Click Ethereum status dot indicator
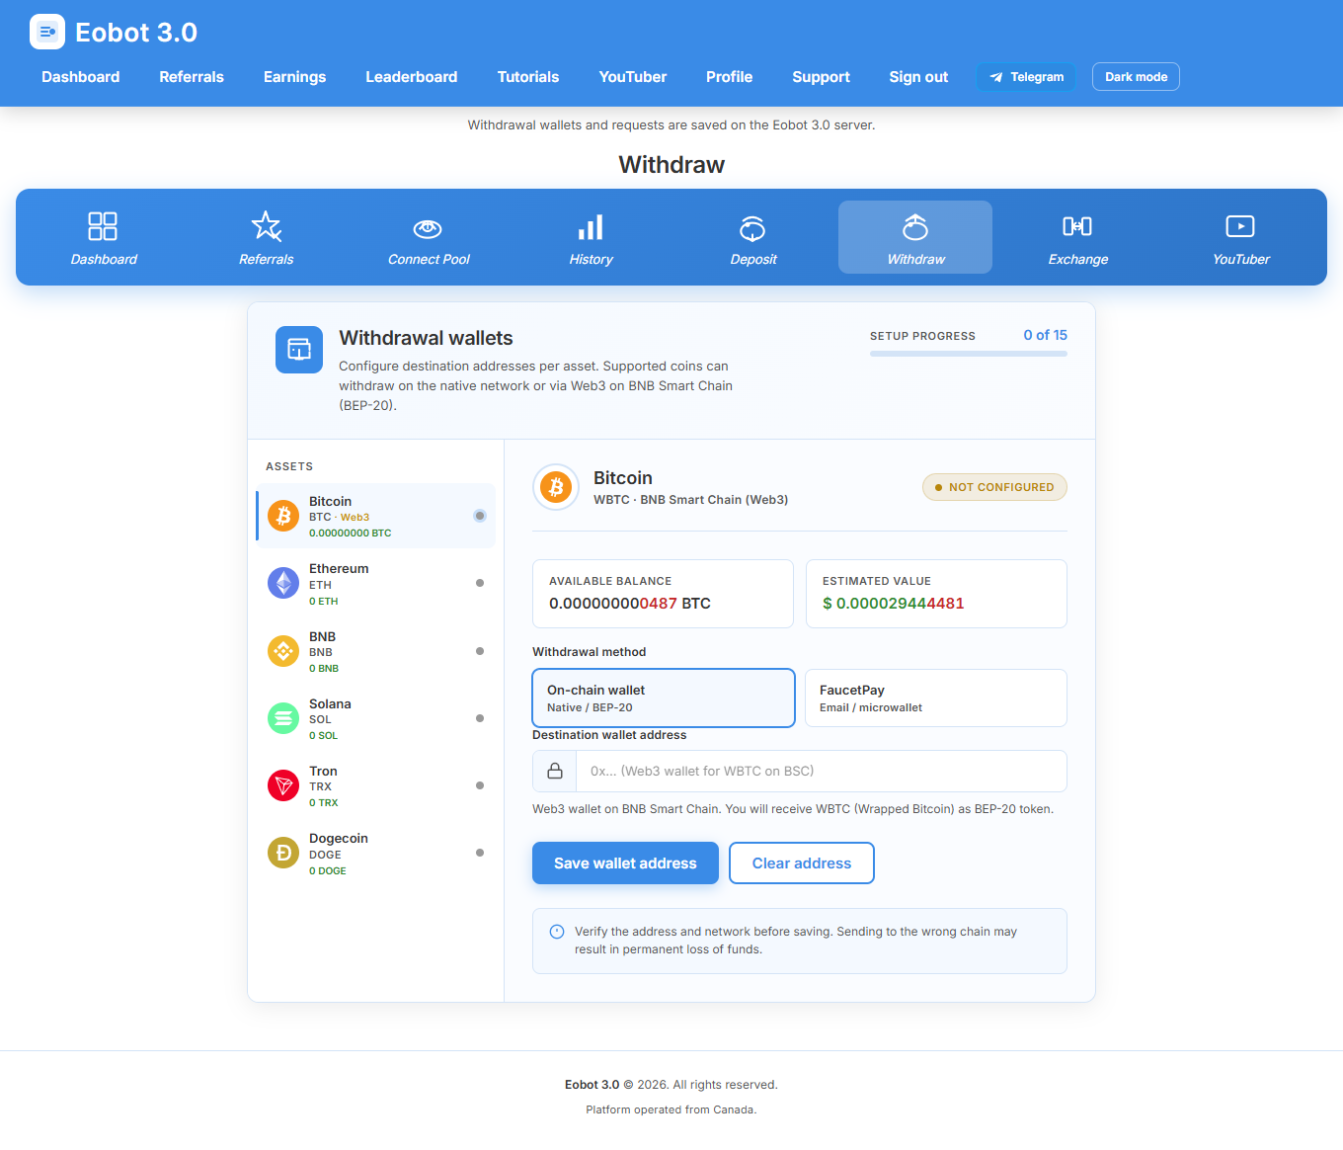The width and height of the screenshot is (1343, 1150). pos(480,583)
